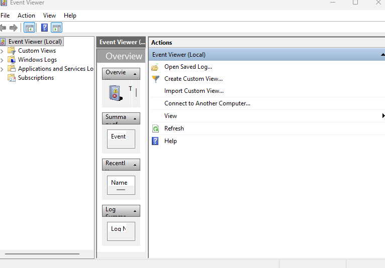Select the Windows Logs folder icon
Screen dimensions: 385x268
pos(12,60)
